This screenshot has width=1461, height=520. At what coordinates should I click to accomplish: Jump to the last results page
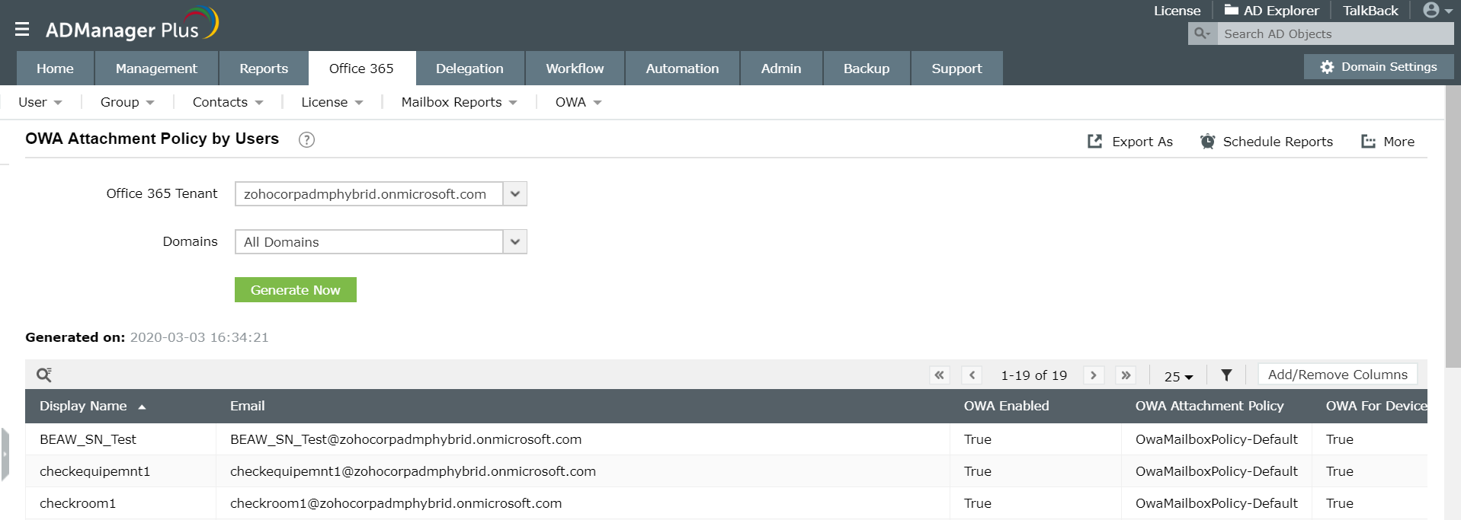(x=1126, y=375)
